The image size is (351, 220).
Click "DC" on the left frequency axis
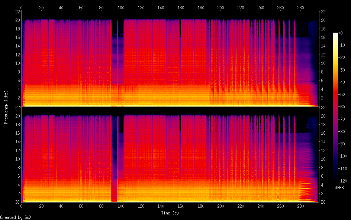click(x=18, y=202)
